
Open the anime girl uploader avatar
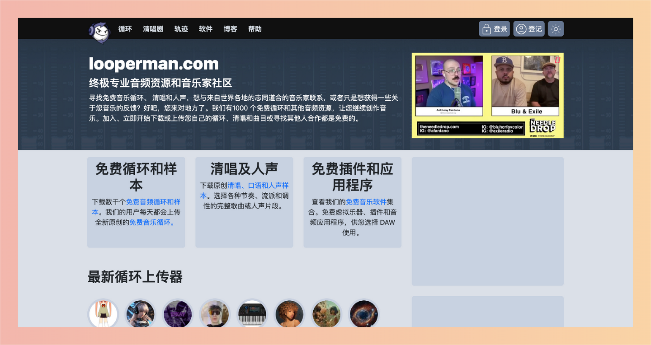click(103, 313)
